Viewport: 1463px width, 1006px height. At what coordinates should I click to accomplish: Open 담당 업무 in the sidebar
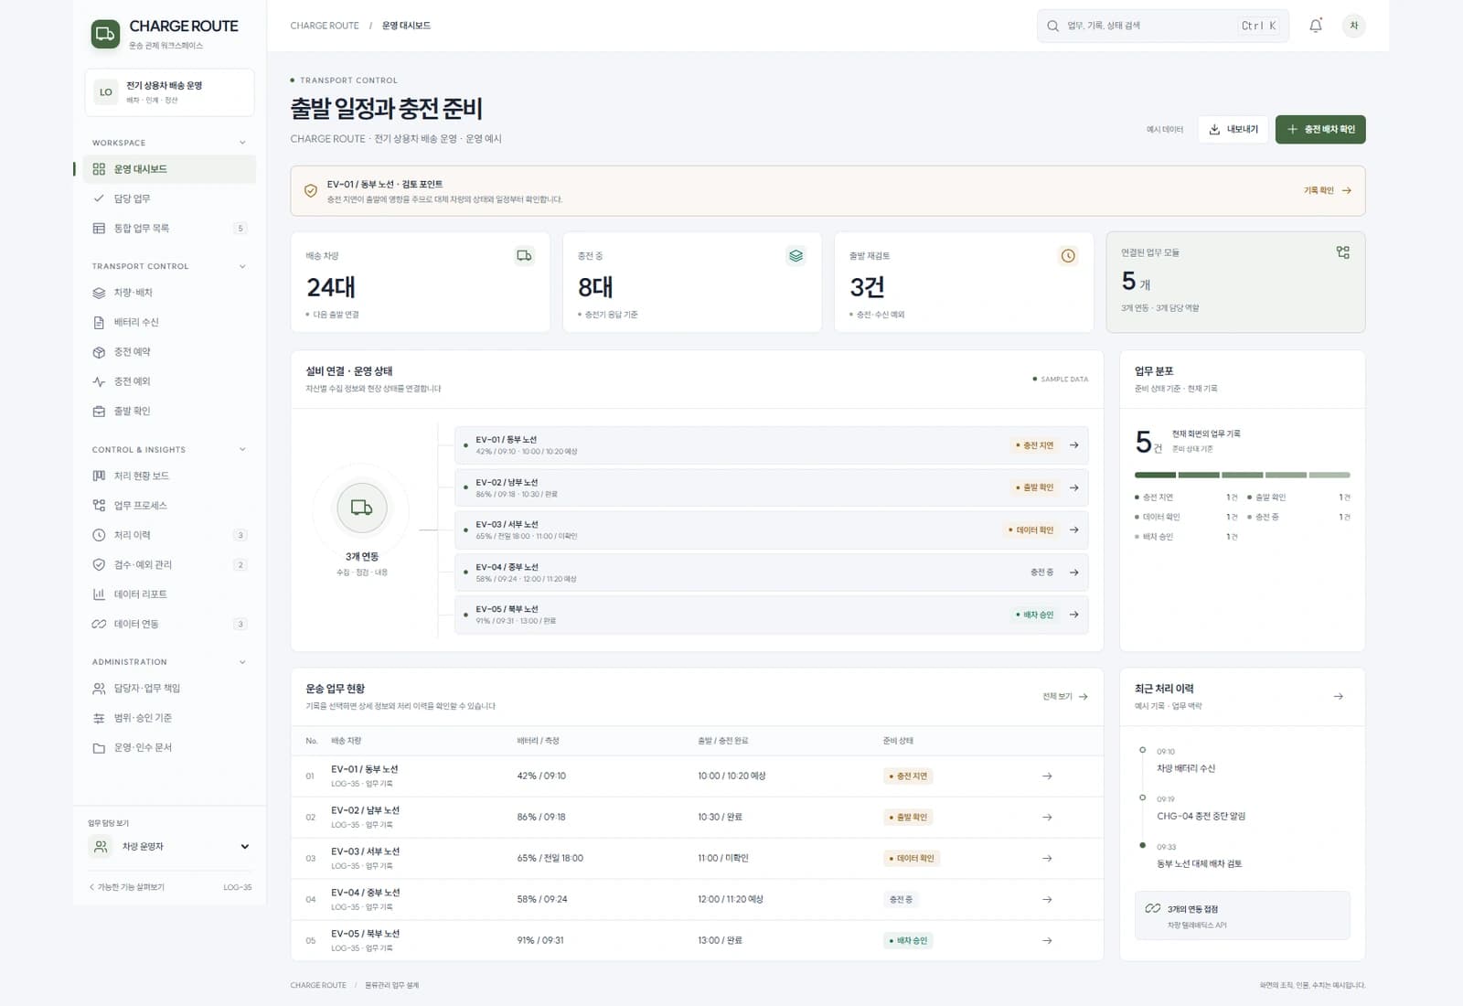169,198
